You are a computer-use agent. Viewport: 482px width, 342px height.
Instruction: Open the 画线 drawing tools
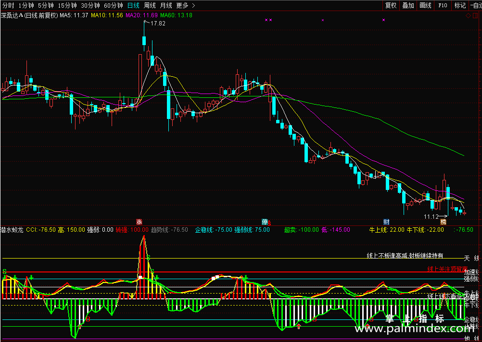pos(425,5)
